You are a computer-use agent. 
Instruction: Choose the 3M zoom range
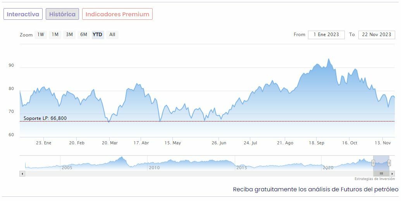[69, 35]
